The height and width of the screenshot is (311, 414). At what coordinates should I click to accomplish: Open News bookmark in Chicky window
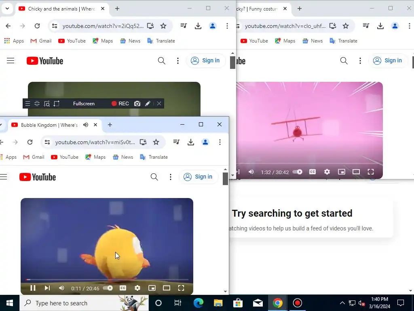tap(130, 41)
